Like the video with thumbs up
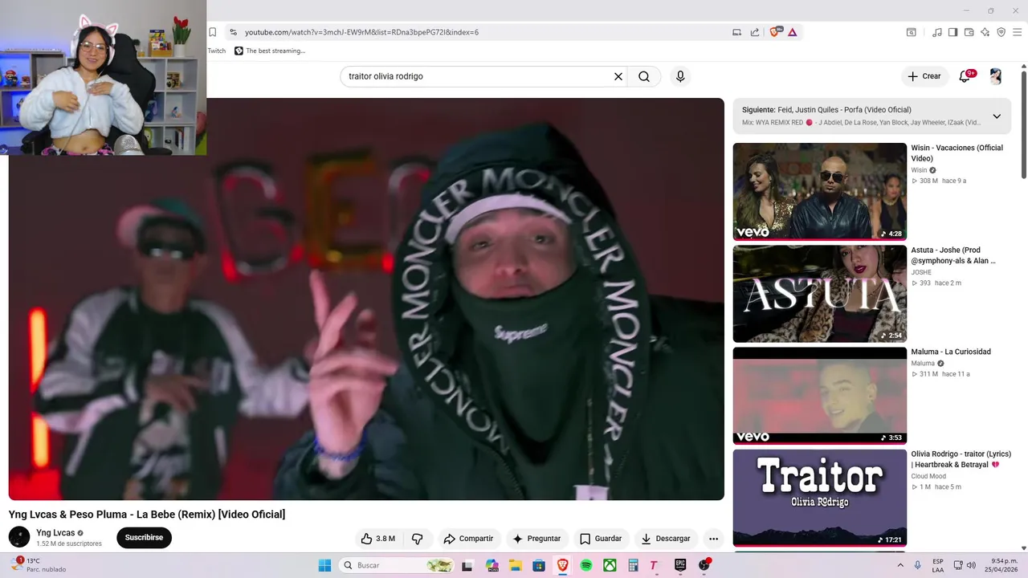Screen dimensions: 1028x578 click(377, 539)
